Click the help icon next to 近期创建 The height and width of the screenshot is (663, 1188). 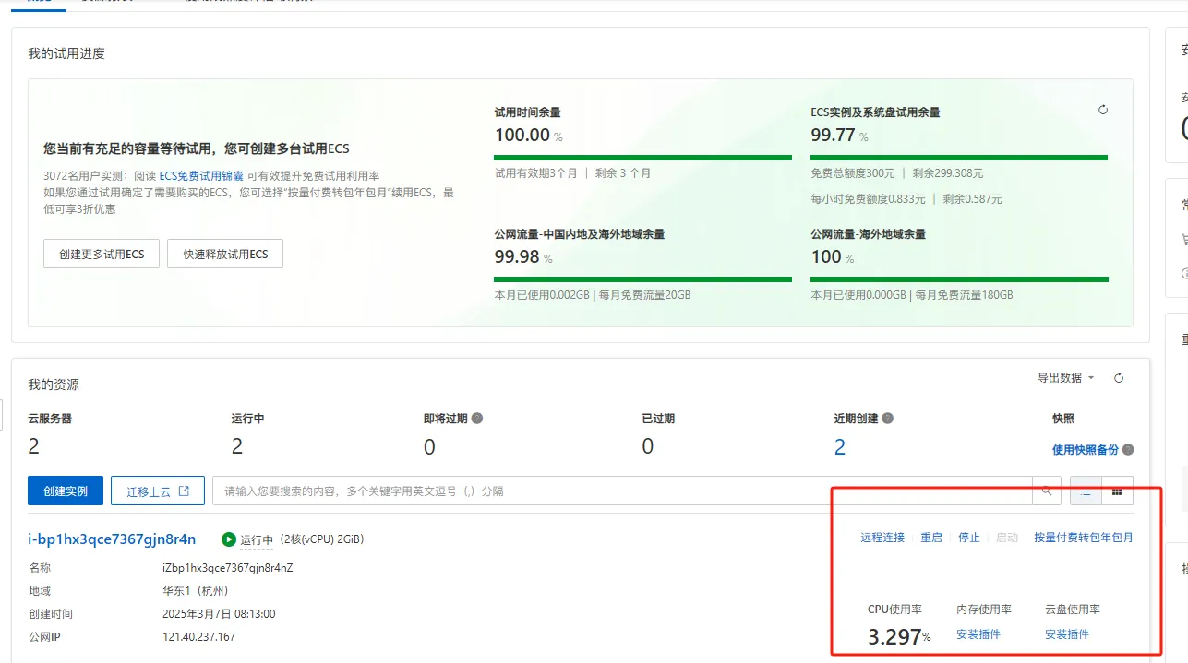[887, 418]
